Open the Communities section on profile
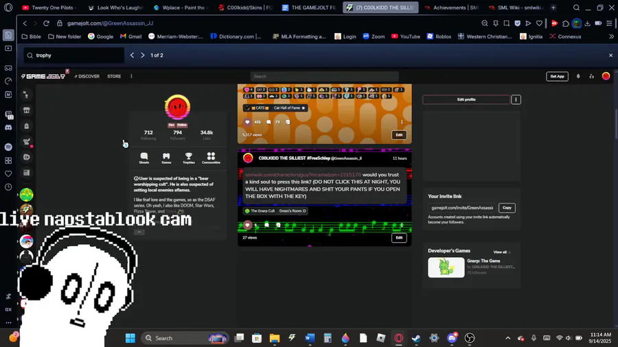This screenshot has width=618, height=347. pyautogui.click(x=211, y=158)
